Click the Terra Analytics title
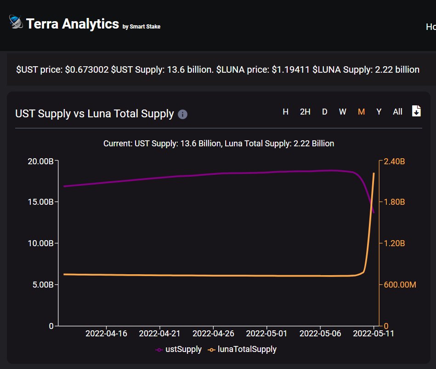436x369 pixels. point(72,23)
